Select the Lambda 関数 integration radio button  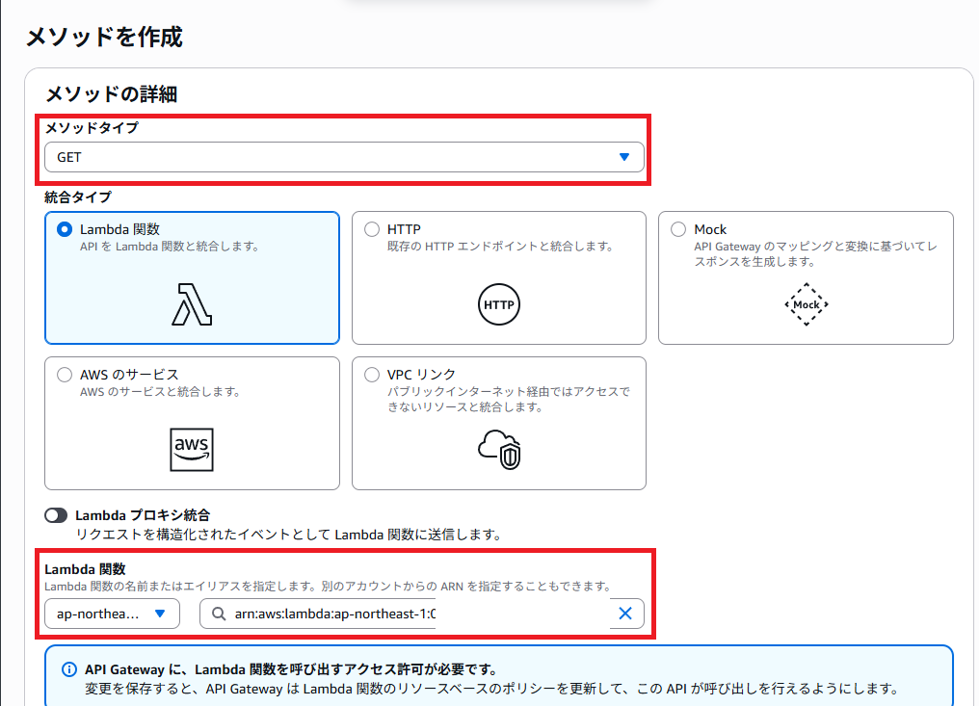click(x=65, y=229)
